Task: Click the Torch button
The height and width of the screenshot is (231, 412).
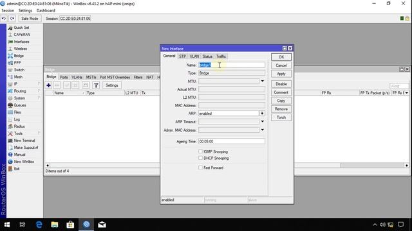Action: pos(281,117)
